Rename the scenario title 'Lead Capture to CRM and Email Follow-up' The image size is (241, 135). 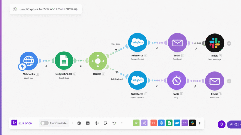pyautogui.click(x=49, y=9)
